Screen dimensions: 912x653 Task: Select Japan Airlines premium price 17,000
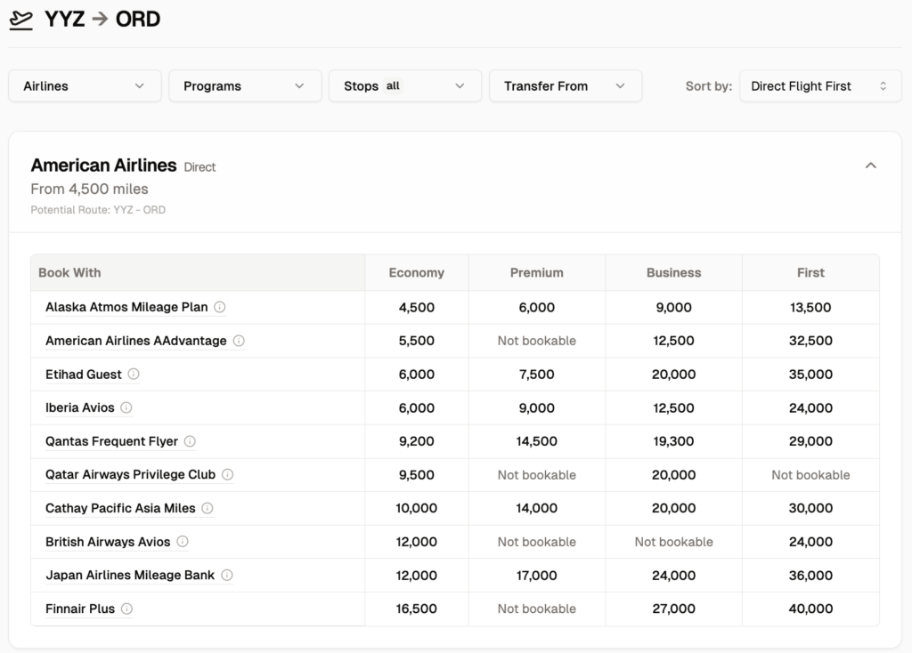point(536,575)
